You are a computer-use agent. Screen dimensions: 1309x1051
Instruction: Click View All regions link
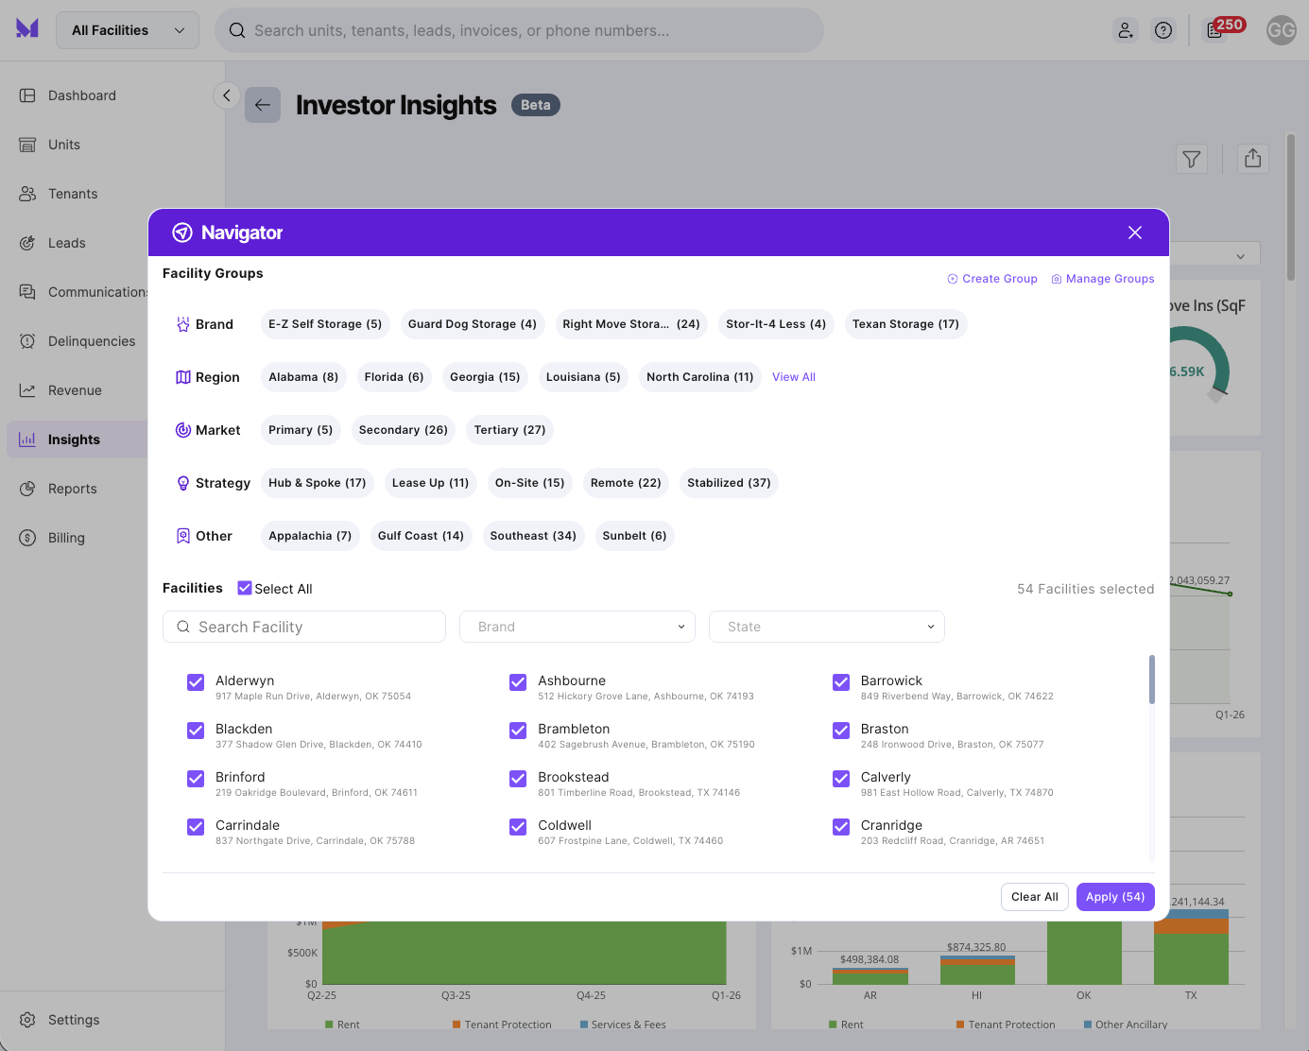pyautogui.click(x=793, y=377)
